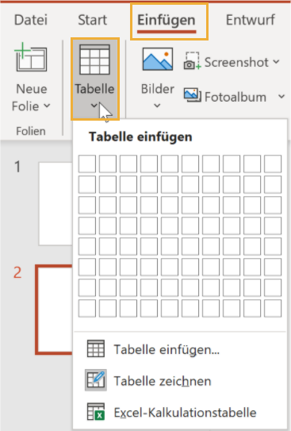The width and height of the screenshot is (291, 431).
Task: Expand the Fotoalbum dropdown chevron
Action: point(281,97)
